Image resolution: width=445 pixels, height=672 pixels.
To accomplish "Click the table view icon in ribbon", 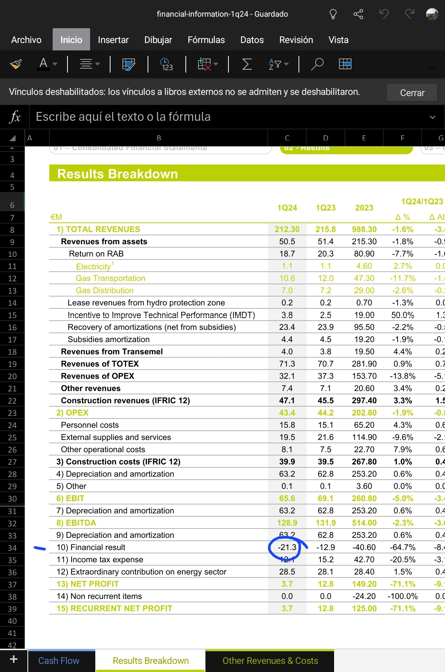I will [345, 64].
